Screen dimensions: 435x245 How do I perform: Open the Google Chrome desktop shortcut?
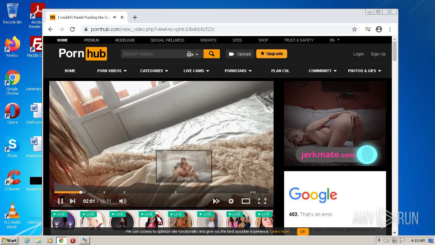pyautogui.click(x=12, y=82)
